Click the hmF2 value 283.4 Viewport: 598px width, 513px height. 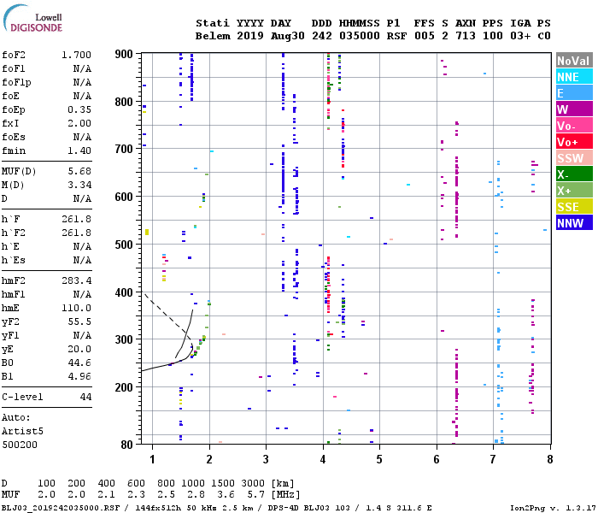[x=76, y=281]
